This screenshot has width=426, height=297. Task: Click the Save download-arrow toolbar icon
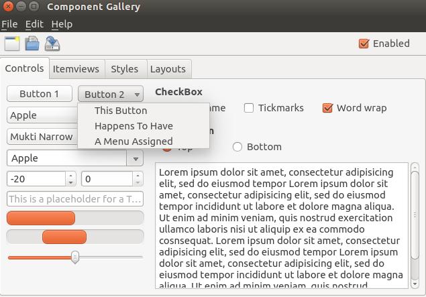[52, 44]
